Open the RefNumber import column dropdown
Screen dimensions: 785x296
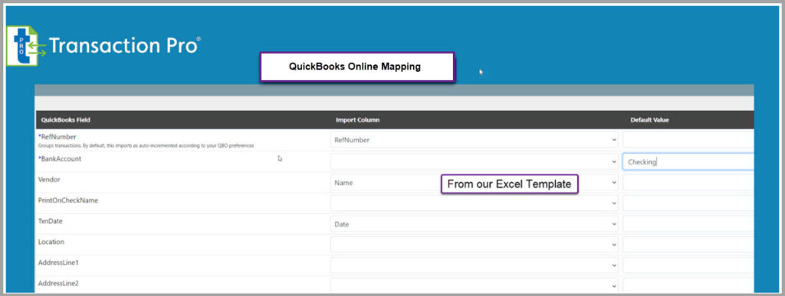[x=474, y=140]
